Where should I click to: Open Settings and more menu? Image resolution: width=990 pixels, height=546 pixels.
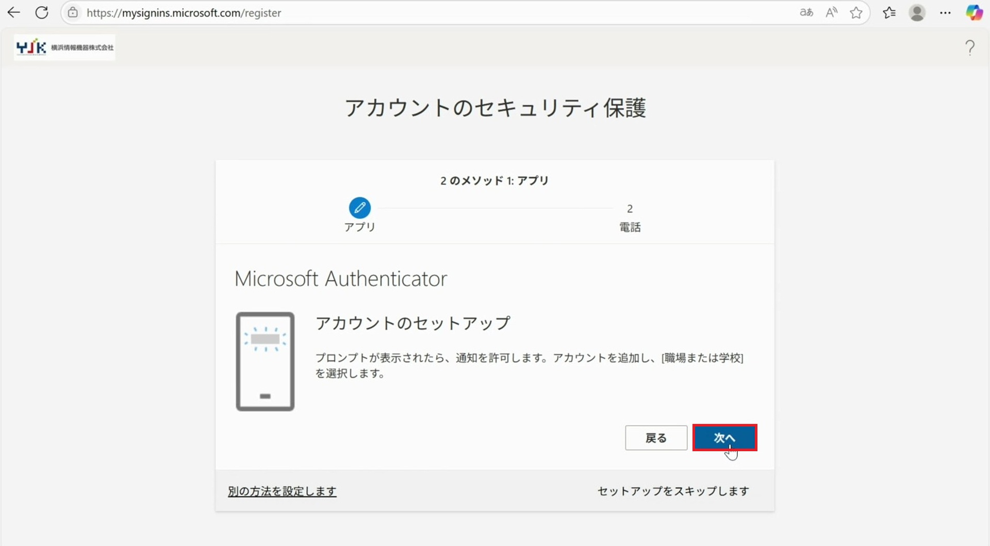coord(945,13)
